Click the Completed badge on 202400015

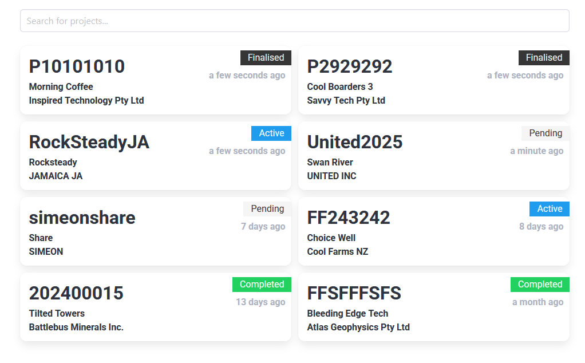click(262, 285)
